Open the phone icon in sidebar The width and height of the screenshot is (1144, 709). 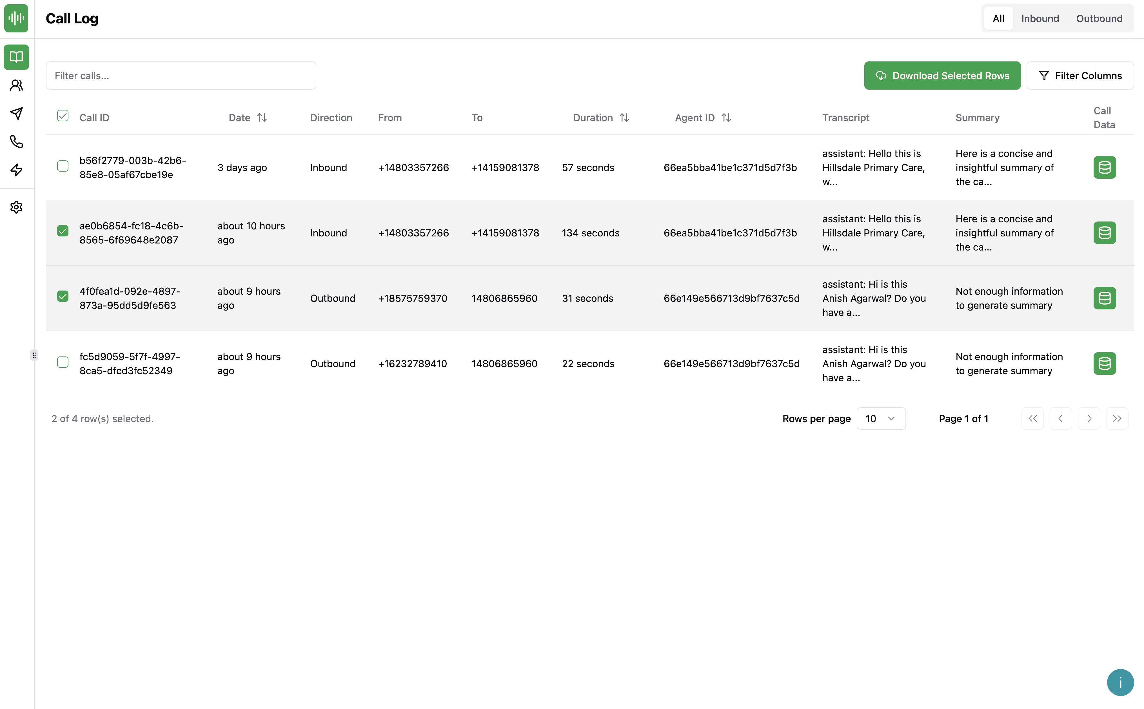pyautogui.click(x=16, y=142)
